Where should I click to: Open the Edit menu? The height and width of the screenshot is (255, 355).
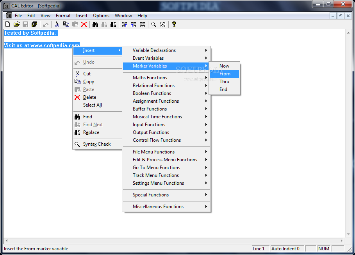pyautogui.click(x=31, y=16)
